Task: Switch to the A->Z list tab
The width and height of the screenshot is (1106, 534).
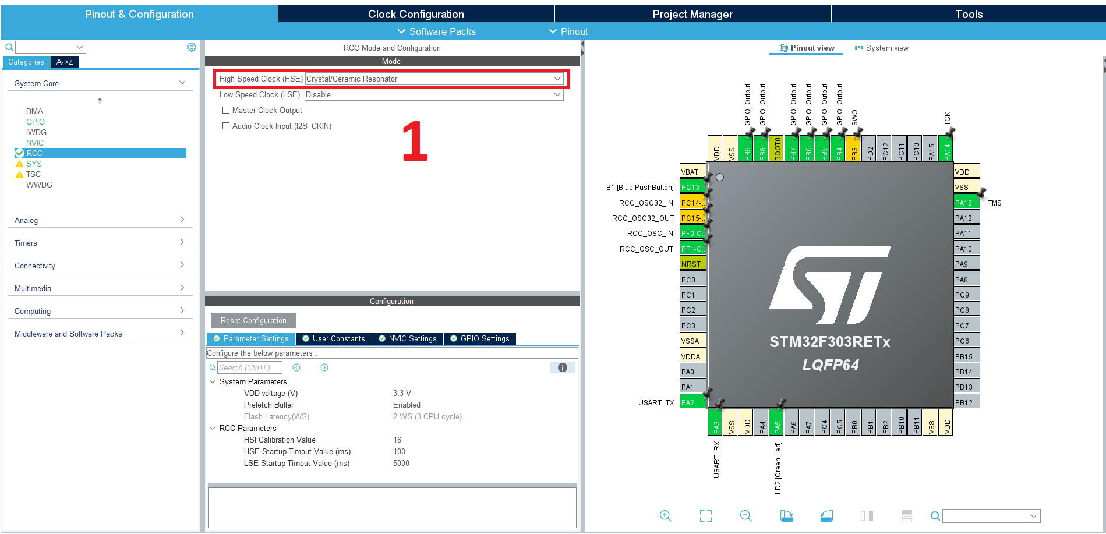Action: [x=65, y=62]
